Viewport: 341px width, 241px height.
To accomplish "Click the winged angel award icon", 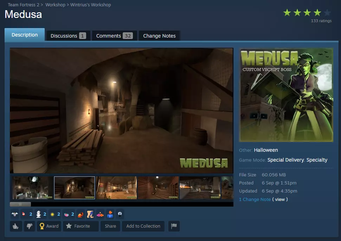I will [15, 214].
